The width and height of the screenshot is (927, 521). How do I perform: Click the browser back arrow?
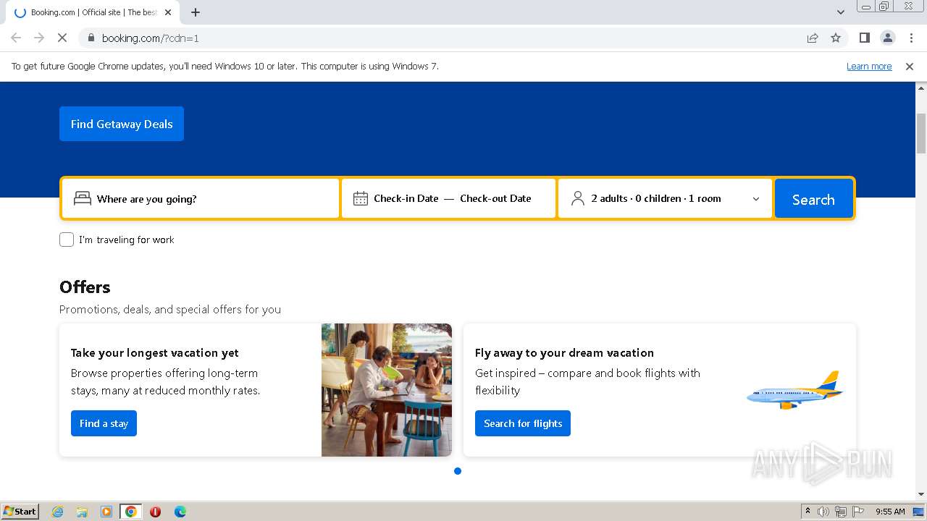click(16, 38)
